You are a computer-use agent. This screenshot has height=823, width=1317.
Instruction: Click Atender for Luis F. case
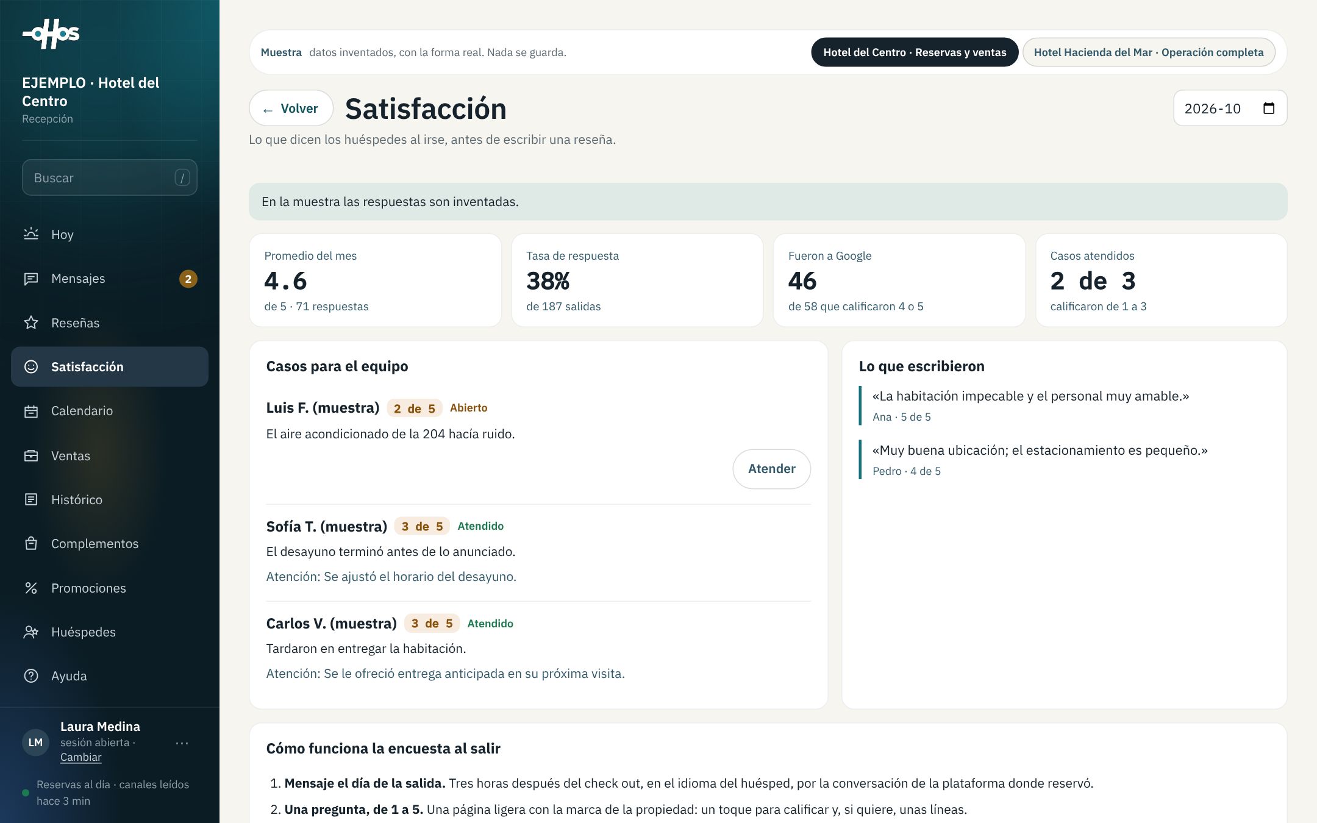pyautogui.click(x=771, y=469)
